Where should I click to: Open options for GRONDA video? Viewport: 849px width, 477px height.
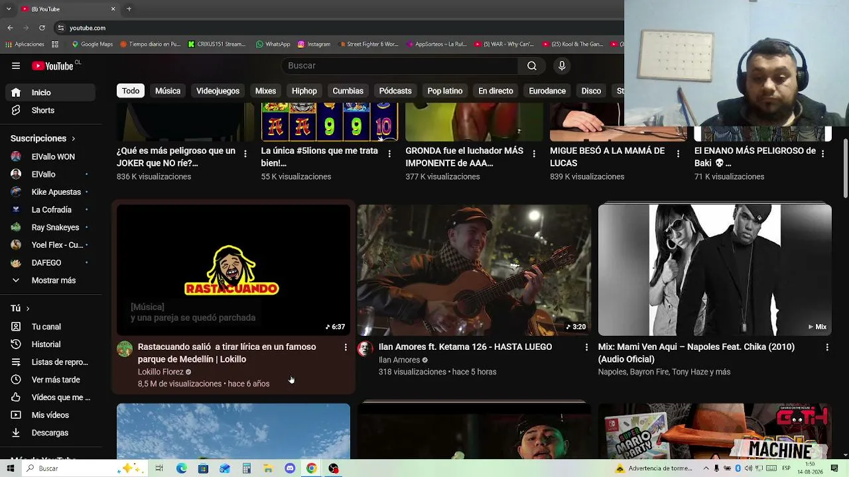(534, 154)
